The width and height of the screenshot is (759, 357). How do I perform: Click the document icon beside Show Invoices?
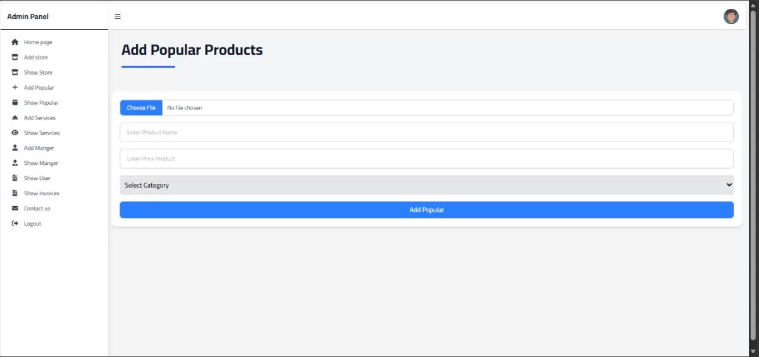tap(15, 193)
